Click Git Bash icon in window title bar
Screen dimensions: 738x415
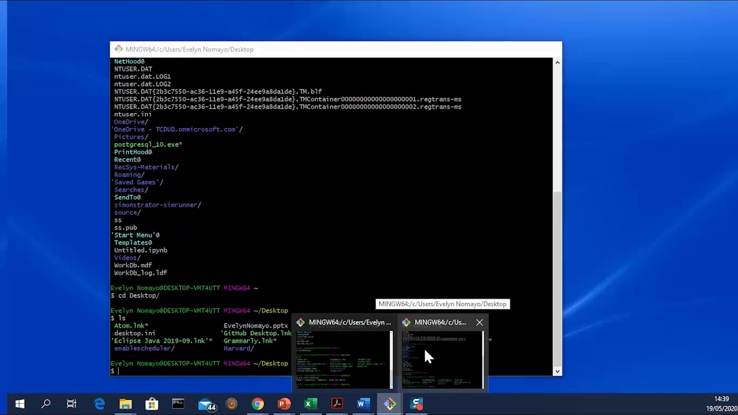118,49
